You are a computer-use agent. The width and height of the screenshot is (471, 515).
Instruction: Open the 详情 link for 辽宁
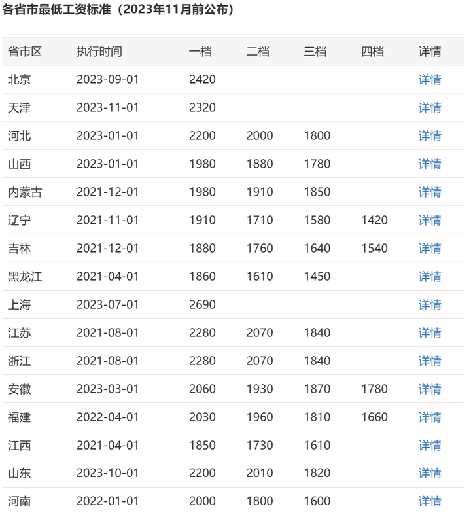pyautogui.click(x=429, y=220)
